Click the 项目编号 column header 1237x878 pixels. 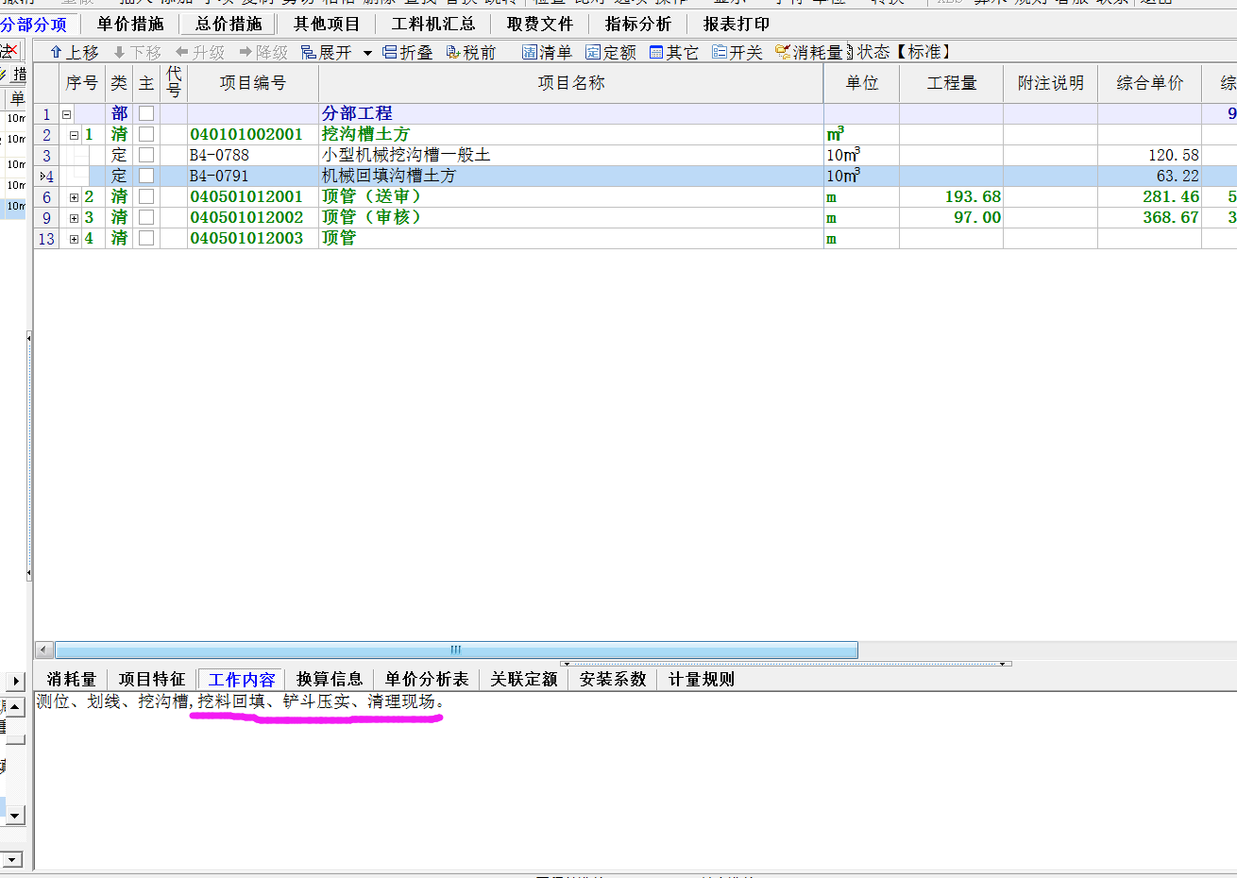click(x=253, y=83)
